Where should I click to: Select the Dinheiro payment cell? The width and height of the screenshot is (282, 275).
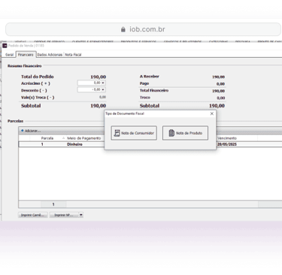74,144
